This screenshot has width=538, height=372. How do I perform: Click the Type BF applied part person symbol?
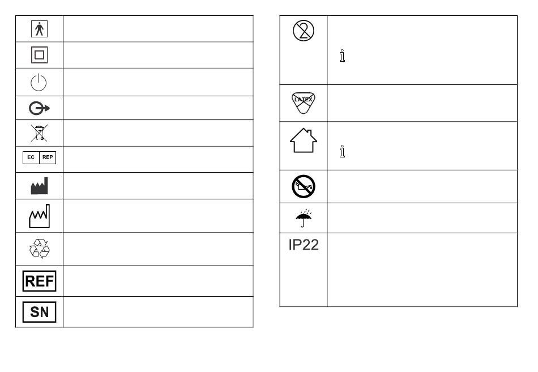click(x=39, y=29)
